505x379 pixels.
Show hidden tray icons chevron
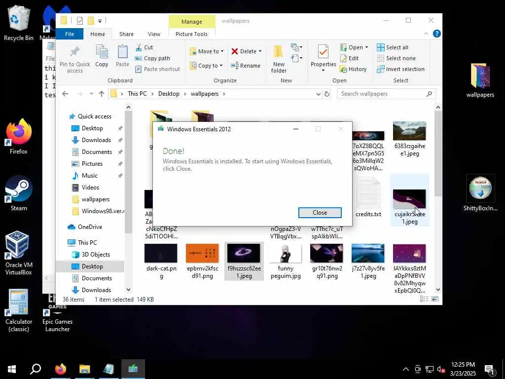pyautogui.click(x=406, y=369)
